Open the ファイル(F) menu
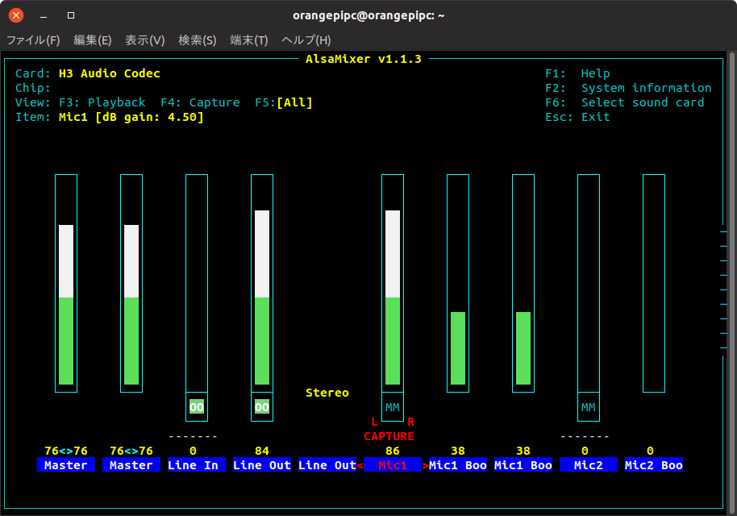The width and height of the screenshot is (737, 516). (x=33, y=40)
